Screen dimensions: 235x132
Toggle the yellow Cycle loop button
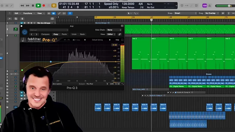coord(54,6)
